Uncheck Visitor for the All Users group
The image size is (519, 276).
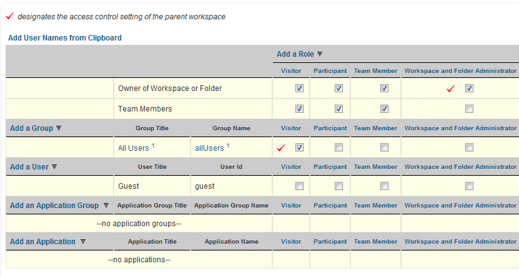pos(299,148)
